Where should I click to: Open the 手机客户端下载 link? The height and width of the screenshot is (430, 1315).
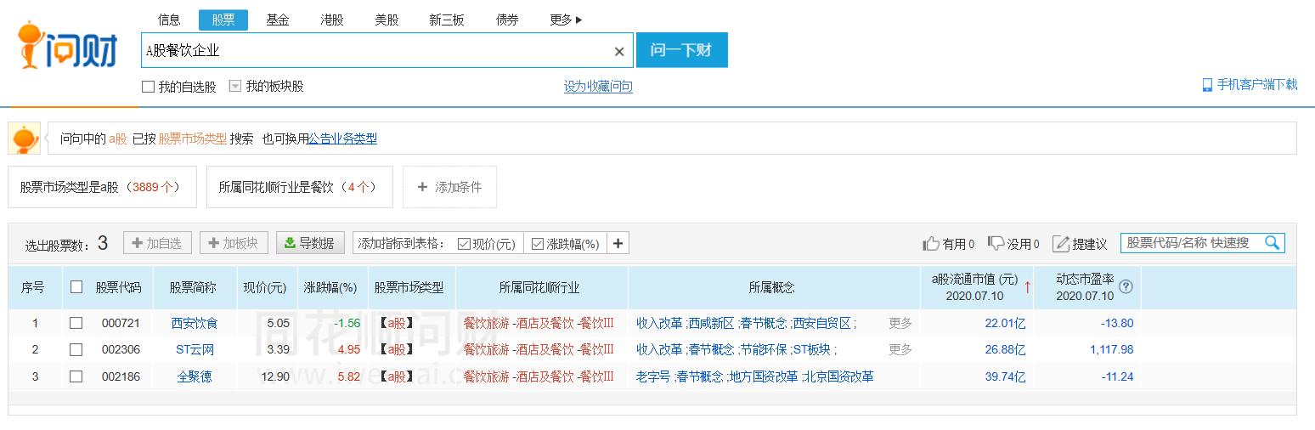point(1257,85)
